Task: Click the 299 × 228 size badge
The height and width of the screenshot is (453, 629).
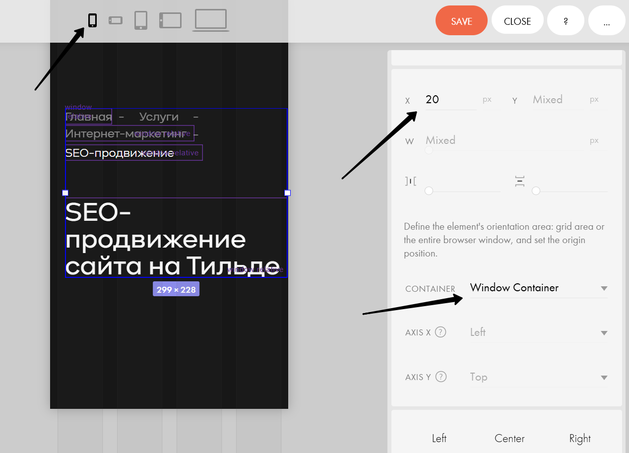Action: 176,289
